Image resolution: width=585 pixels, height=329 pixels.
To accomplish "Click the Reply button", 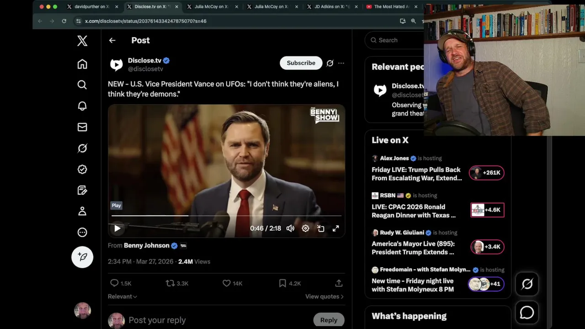I will tap(329, 320).
